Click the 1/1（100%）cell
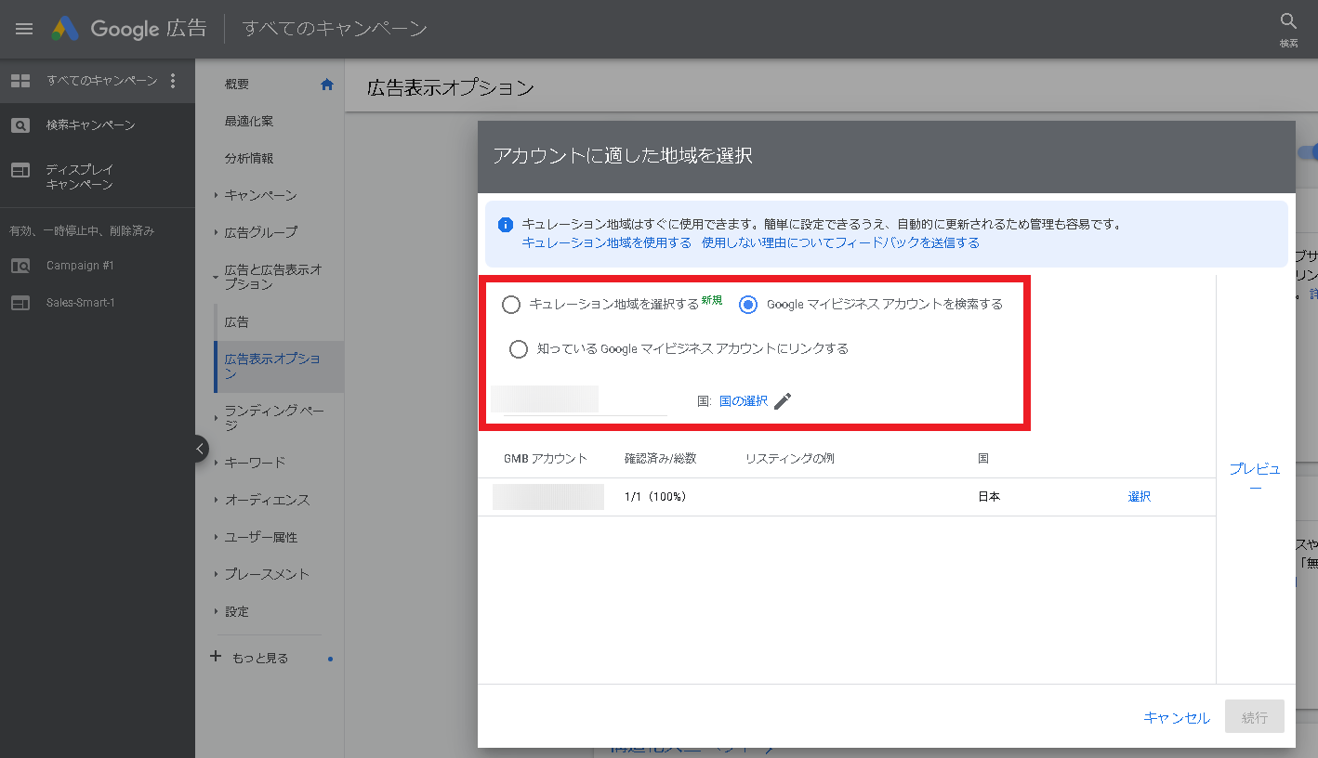Image resolution: width=1318 pixels, height=758 pixels. [x=656, y=497]
